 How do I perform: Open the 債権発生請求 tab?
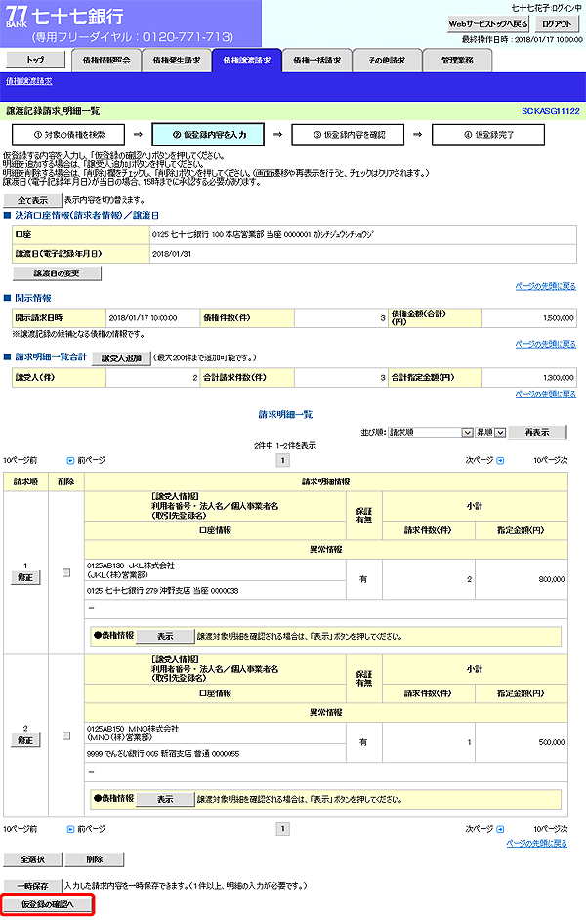(x=177, y=61)
